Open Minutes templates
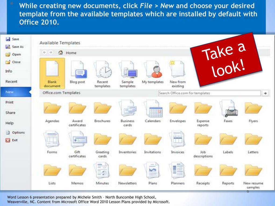 (x=102, y=174)
